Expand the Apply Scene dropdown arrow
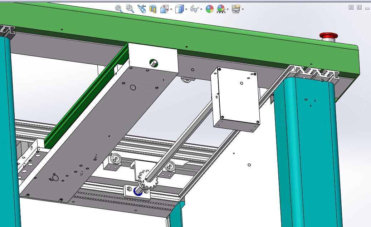This screenshot has height=227, width=371. click(228, 9)
